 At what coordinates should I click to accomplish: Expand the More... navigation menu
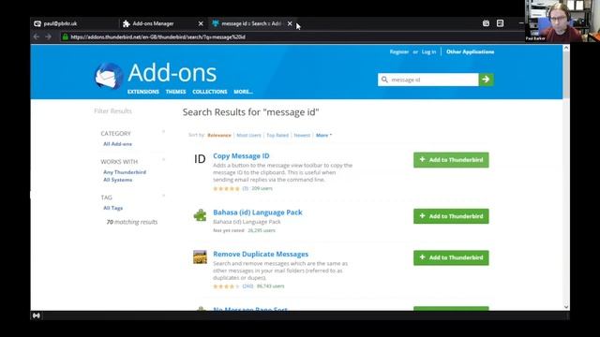pos(244,92)
